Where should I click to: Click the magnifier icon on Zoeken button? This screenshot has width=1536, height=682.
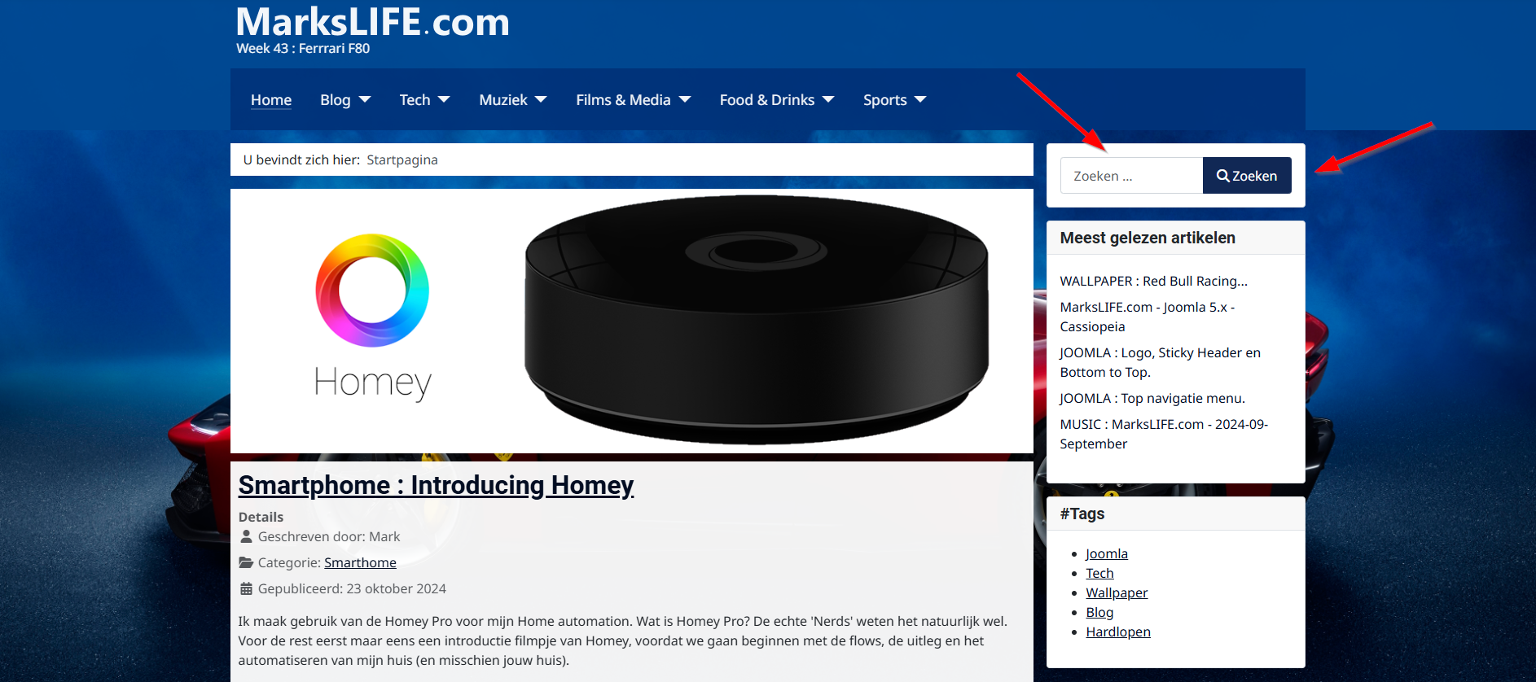1222,176
